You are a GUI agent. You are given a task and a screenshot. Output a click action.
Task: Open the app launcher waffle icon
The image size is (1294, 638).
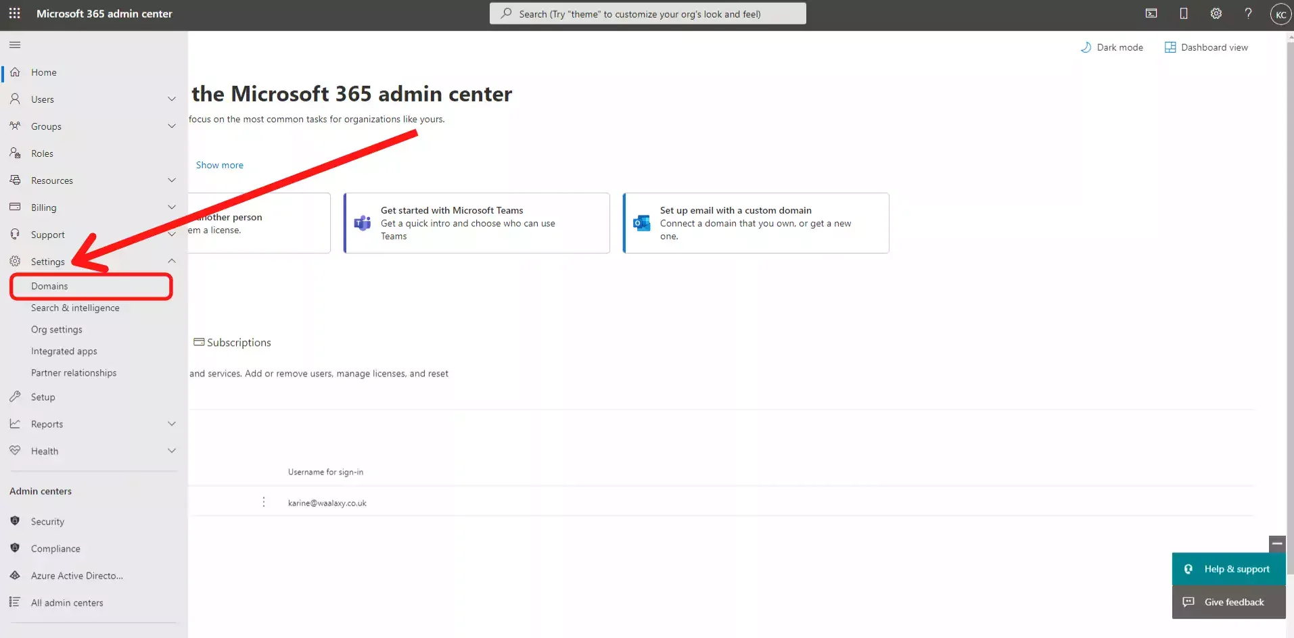(15, 14)
